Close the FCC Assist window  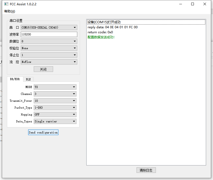pos(205,4)
